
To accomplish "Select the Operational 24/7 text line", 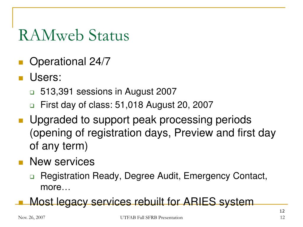I will pyautogui.click(x=70, y=61).
